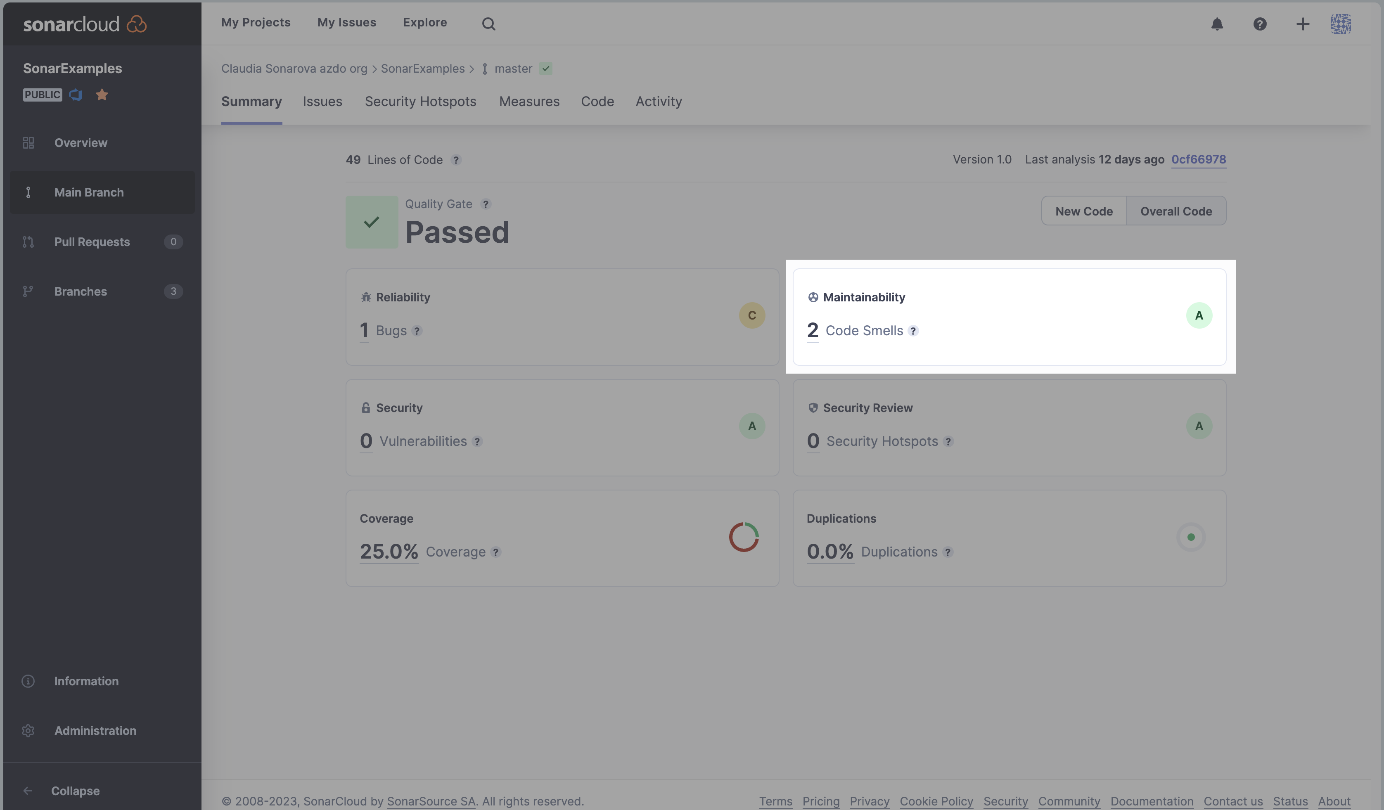
Task: Go to My Issues
Action: tap(346, 23)
